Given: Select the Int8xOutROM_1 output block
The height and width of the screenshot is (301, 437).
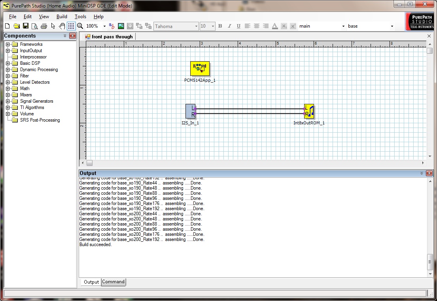Looking at the screenshot, I should pos(309,111).
